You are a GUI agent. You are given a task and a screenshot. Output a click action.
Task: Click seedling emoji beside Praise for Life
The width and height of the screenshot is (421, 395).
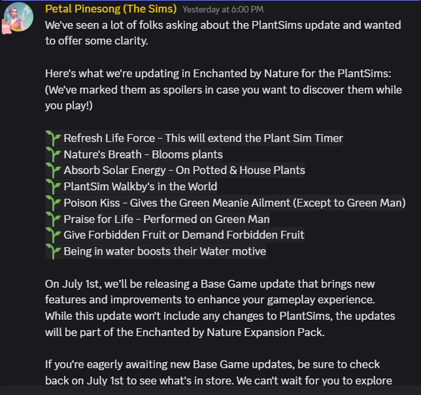click(53, 219)
